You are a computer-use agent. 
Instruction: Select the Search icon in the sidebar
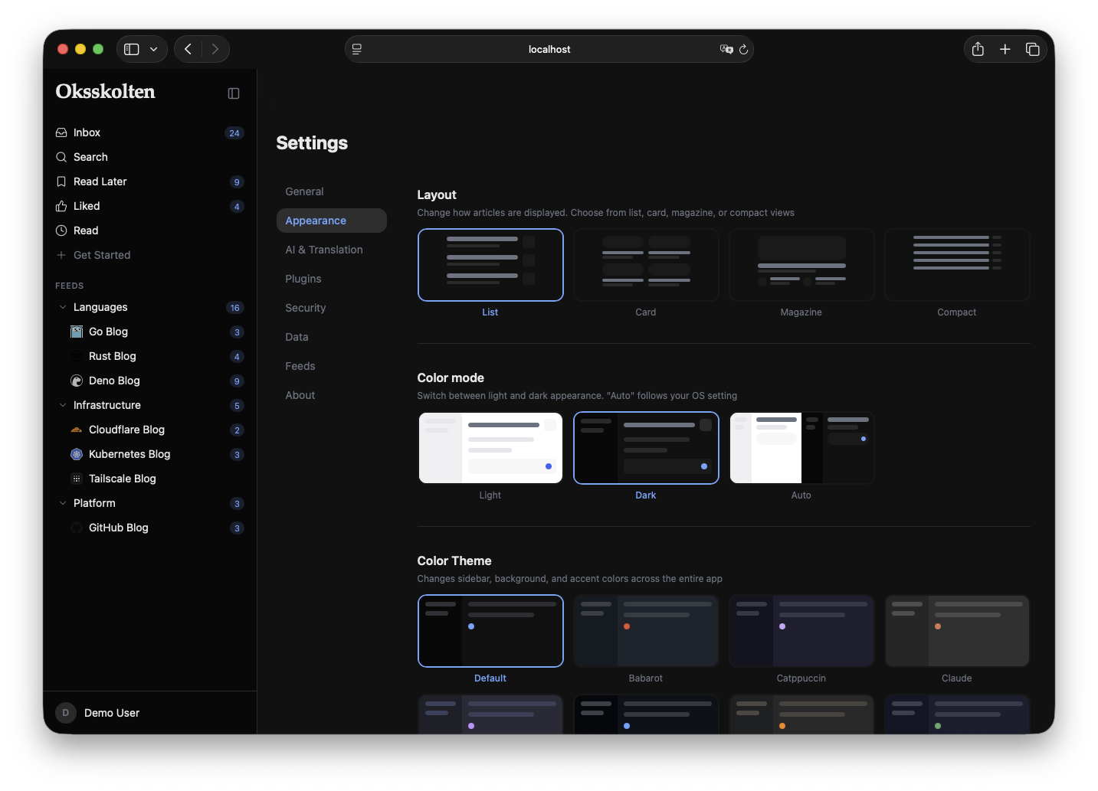click(61, 156)
